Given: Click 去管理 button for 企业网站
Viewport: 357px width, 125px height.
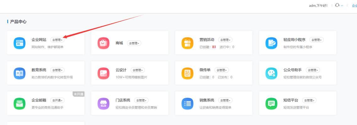Looking at the screenshot, I should (x=57, y=40).
